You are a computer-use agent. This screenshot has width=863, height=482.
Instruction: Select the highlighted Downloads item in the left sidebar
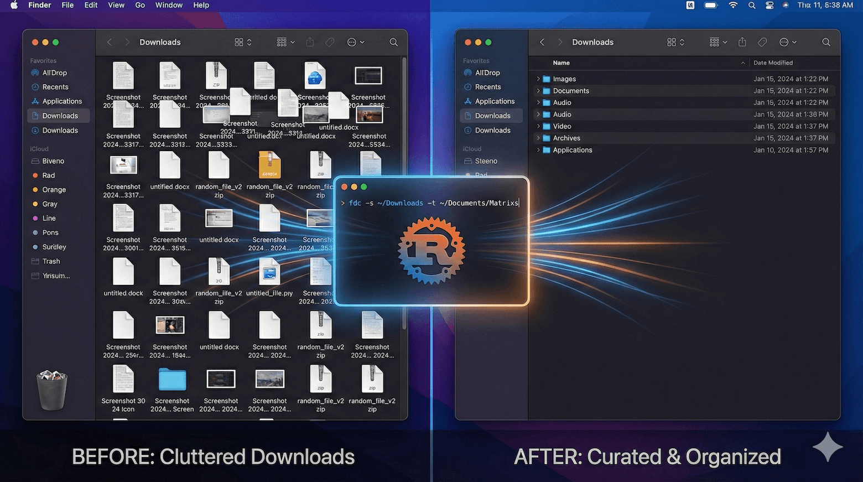pyautogui.click(x=58, y=116)
